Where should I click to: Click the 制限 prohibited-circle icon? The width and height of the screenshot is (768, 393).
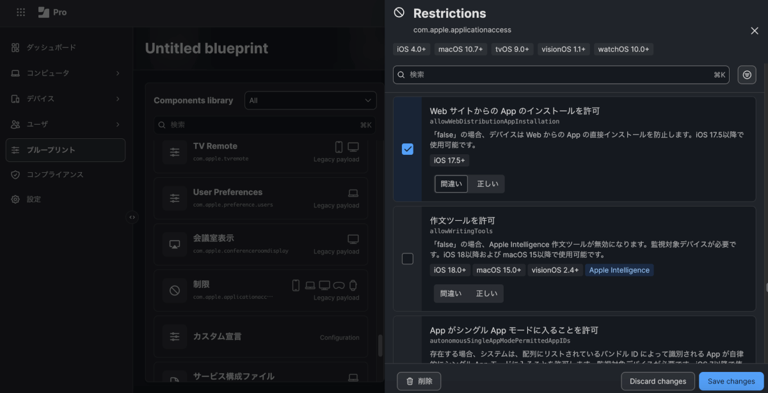[175, 291]
